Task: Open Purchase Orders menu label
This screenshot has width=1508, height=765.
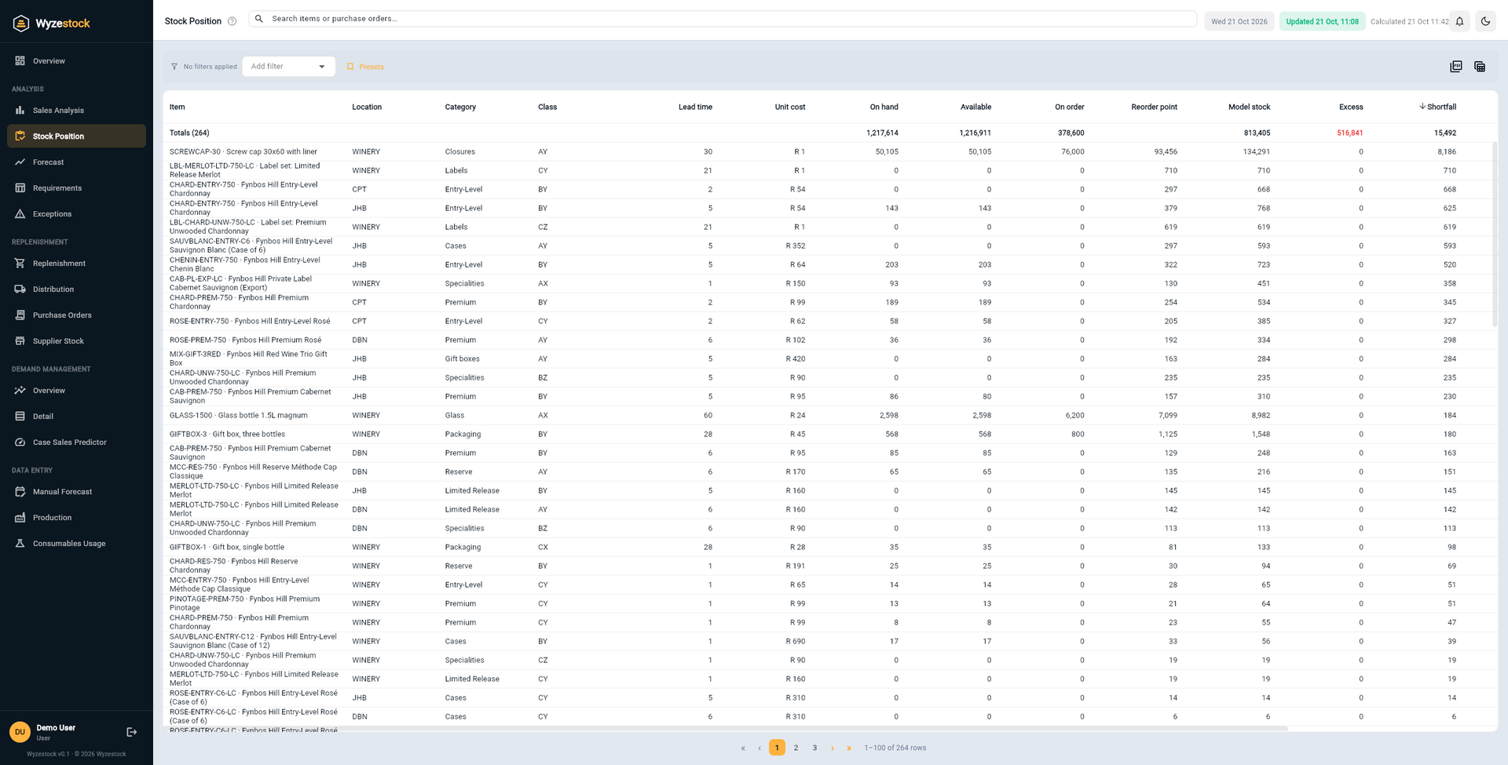Action: [62, 315]
